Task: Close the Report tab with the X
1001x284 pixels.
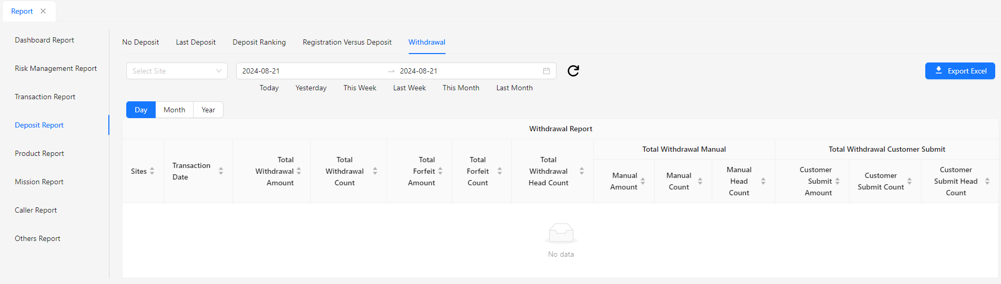Action: point(43,11)
